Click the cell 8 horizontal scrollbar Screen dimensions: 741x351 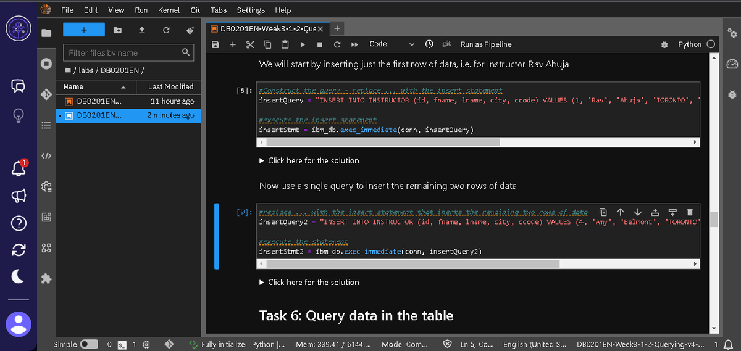[382, 142]
